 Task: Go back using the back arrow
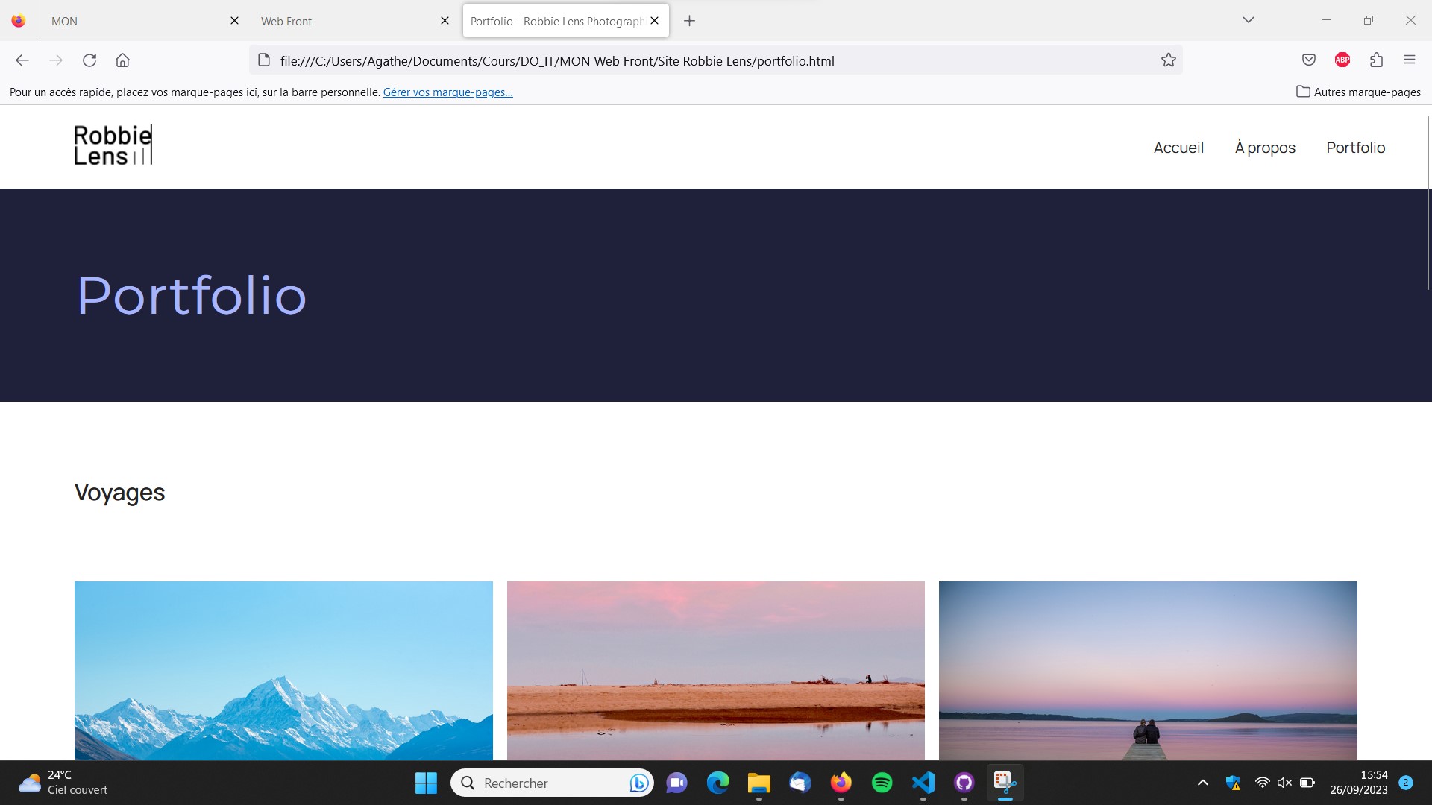pyautogui.click(x=22, y=60)
